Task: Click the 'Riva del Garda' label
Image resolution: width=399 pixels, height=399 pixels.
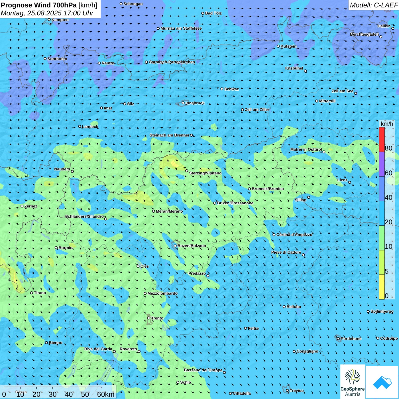Action: (98, 349)
